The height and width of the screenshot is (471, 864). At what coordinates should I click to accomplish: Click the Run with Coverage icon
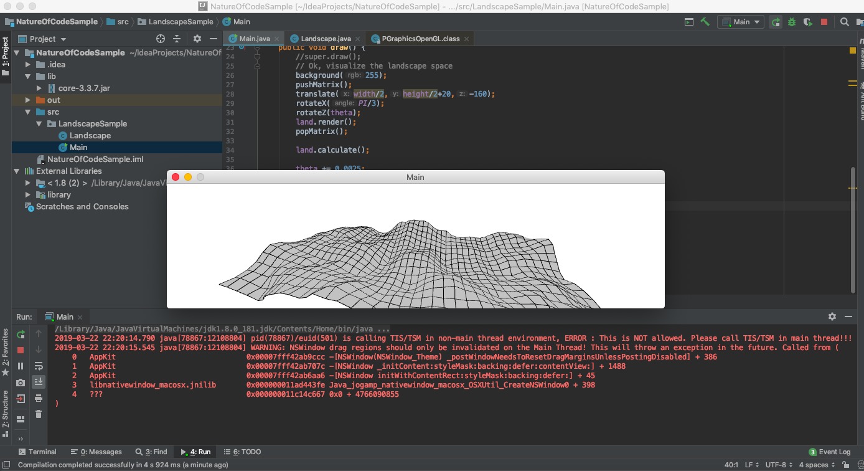click(808, 22)
